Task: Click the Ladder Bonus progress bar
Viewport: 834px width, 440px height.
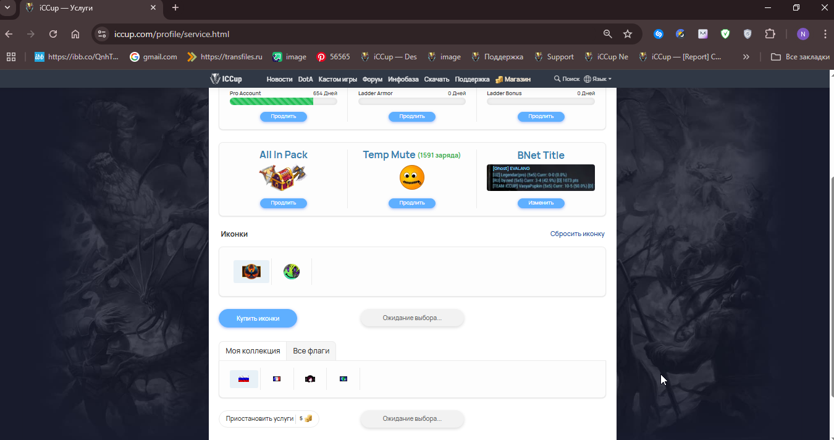Action: coord(541,101)
